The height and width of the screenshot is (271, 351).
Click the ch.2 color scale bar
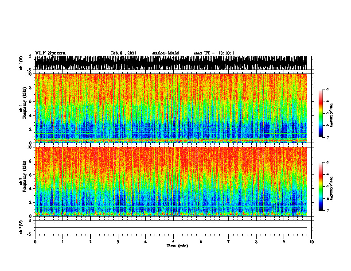(321, 186)
